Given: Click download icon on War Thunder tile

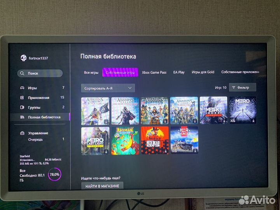Looking at the screenshot, I should click(x=195, y=151).
